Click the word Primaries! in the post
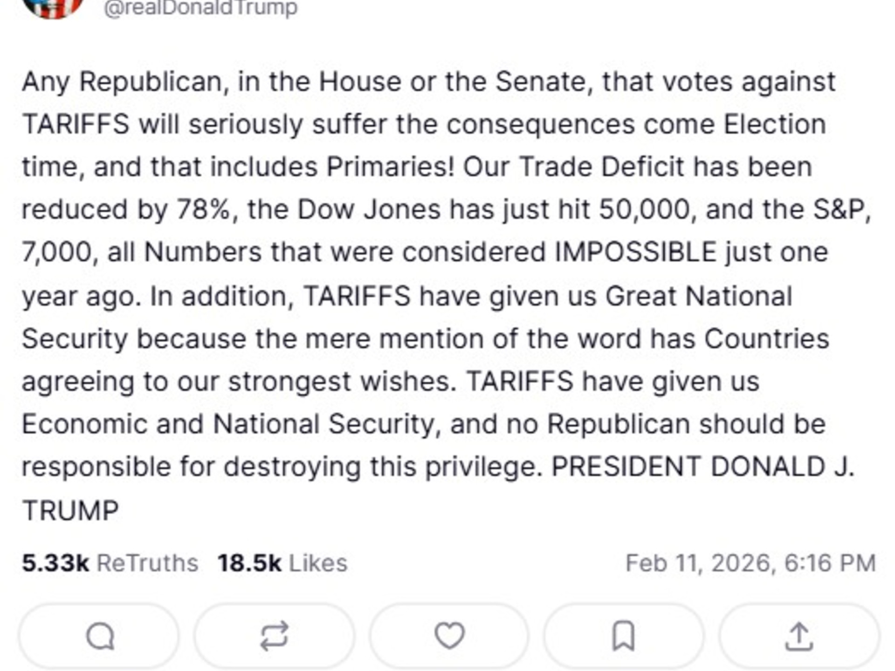This screenshot has height=671, width=895. click(390, 167)
